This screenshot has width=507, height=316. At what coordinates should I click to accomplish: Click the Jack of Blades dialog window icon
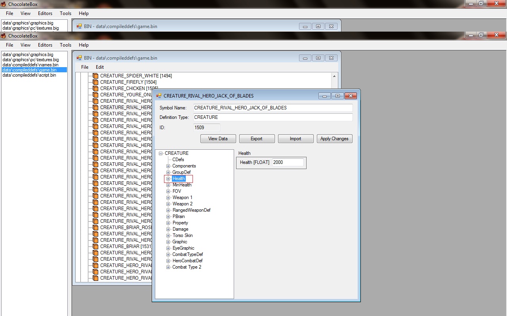click(159, 96)
